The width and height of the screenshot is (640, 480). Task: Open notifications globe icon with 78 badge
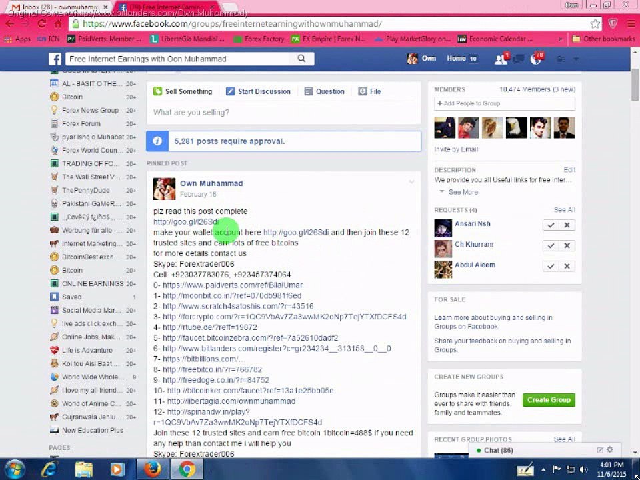(x=536, y=59)
